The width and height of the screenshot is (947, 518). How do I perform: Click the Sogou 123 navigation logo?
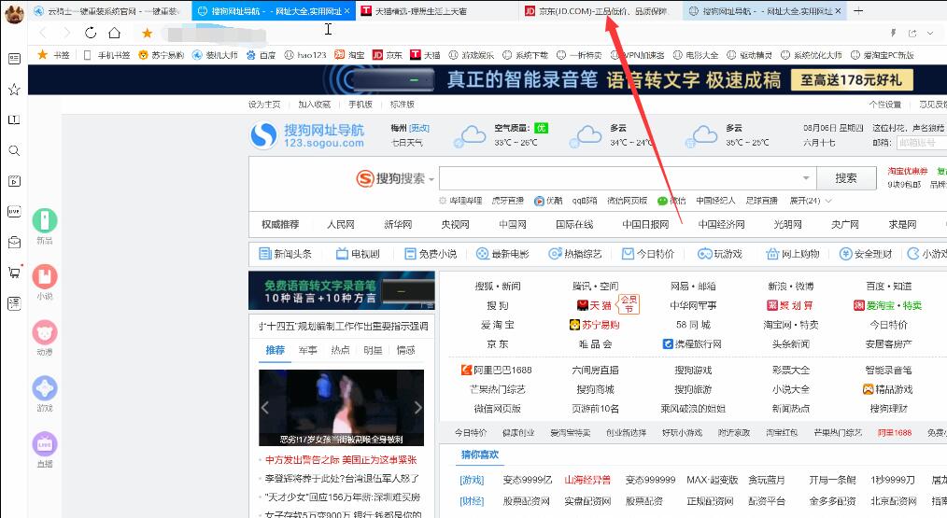coord(307,136)
